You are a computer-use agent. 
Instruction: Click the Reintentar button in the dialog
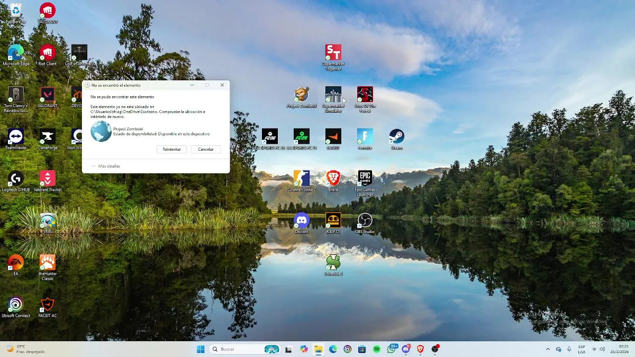pyautogui.click(x=172, y=149)
